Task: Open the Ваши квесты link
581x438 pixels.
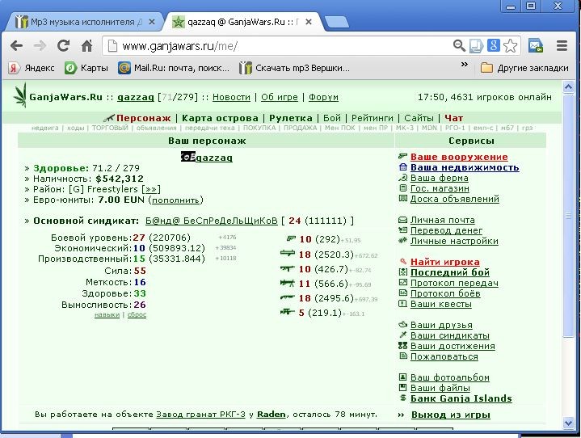Action: (x=441, y=304)
